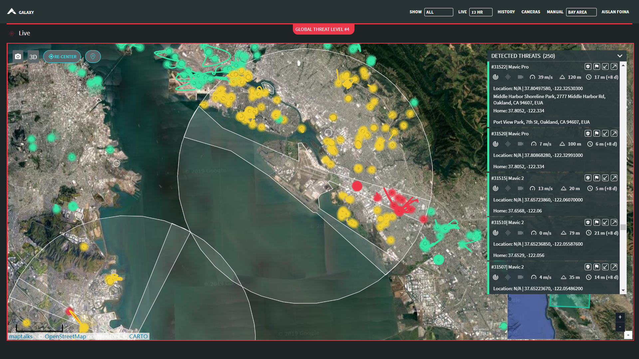Click the location pin map button
This screenshot has width=639, height=359.
tap(93, 57)
